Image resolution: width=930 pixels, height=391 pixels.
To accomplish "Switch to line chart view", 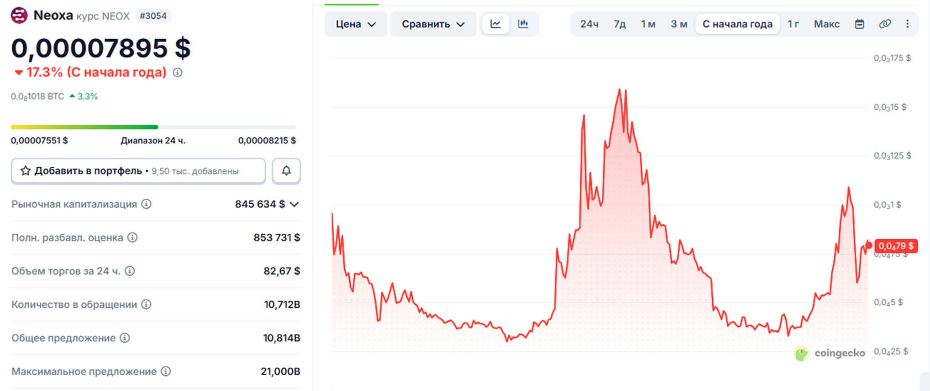I will (496, 24).
